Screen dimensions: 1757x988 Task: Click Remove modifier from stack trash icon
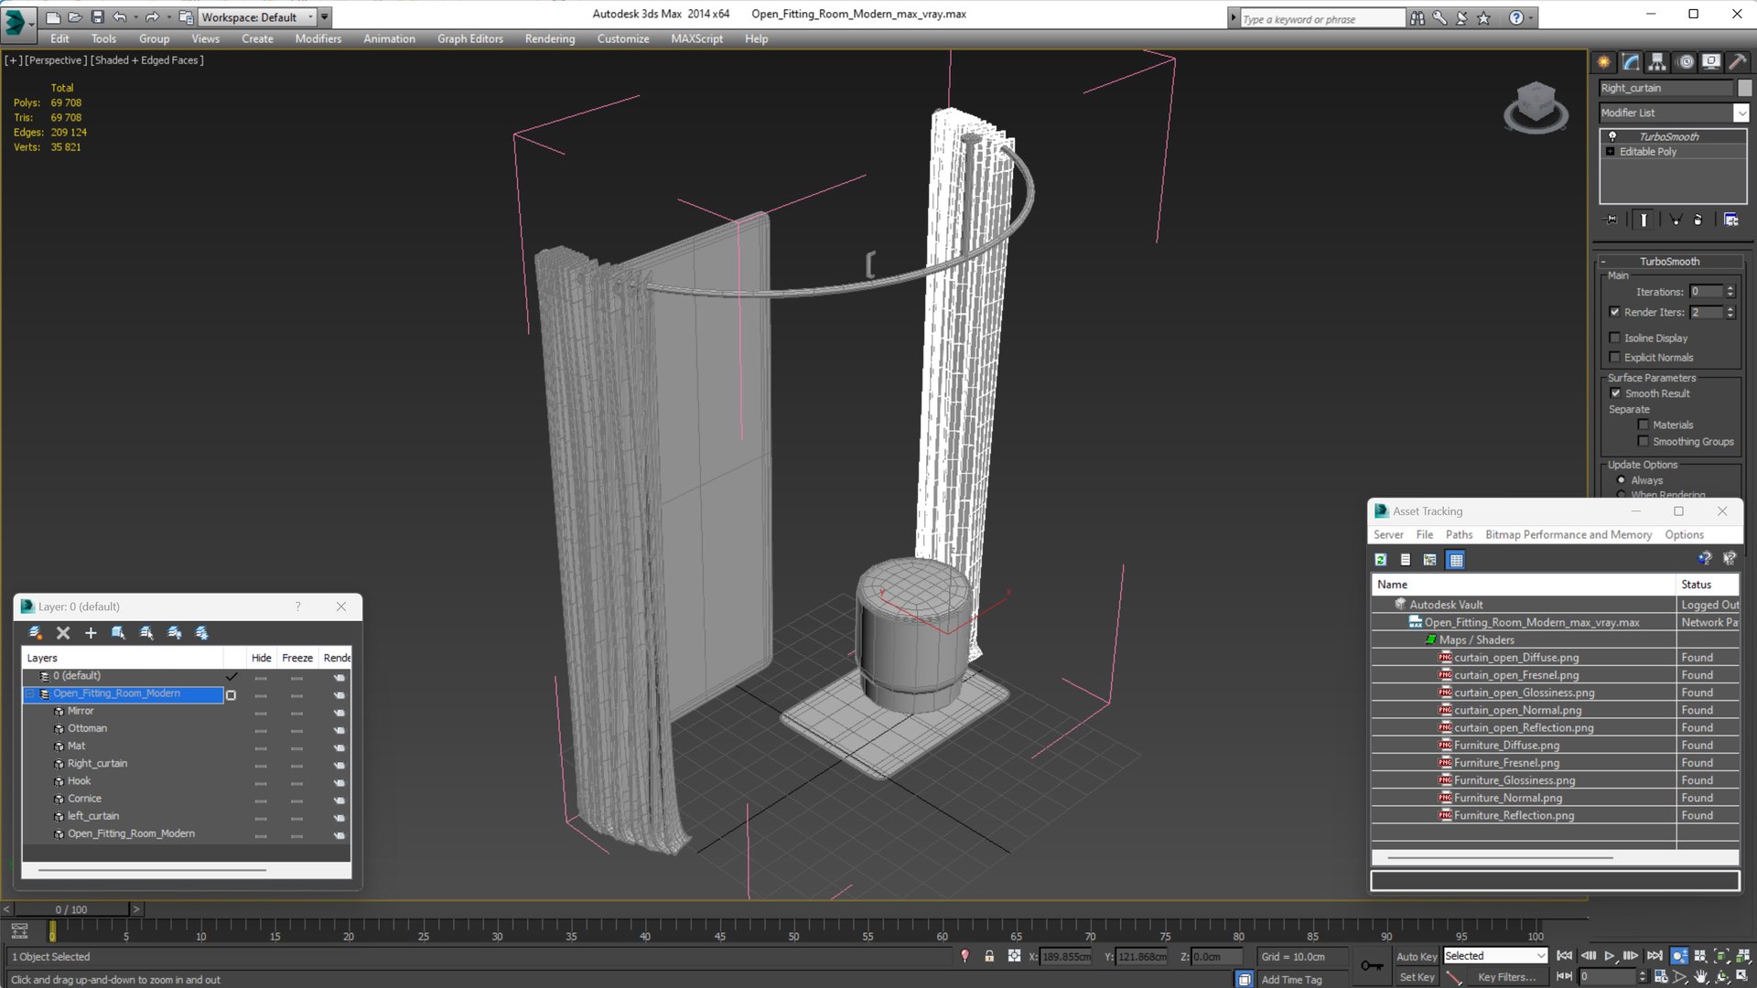[1698, 220]
